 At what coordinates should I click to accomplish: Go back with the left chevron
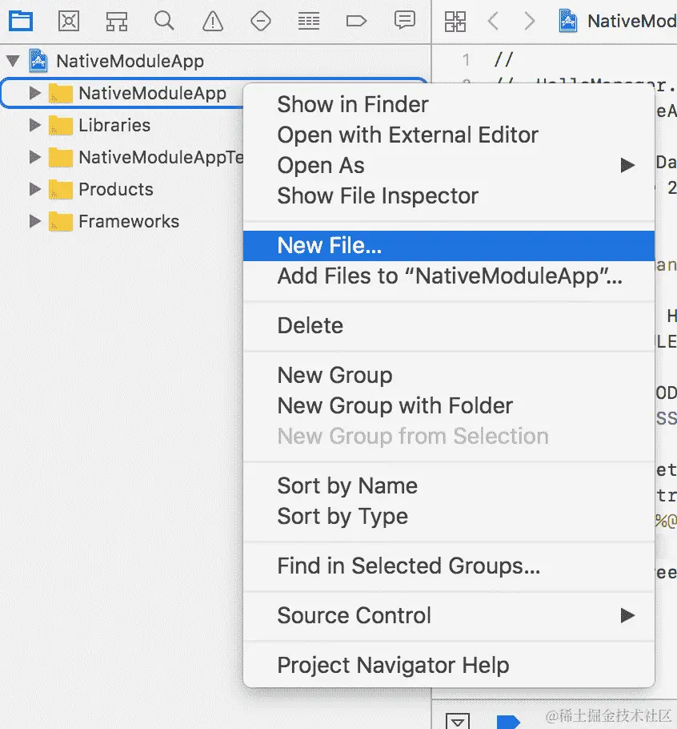[x=494, y=21]
